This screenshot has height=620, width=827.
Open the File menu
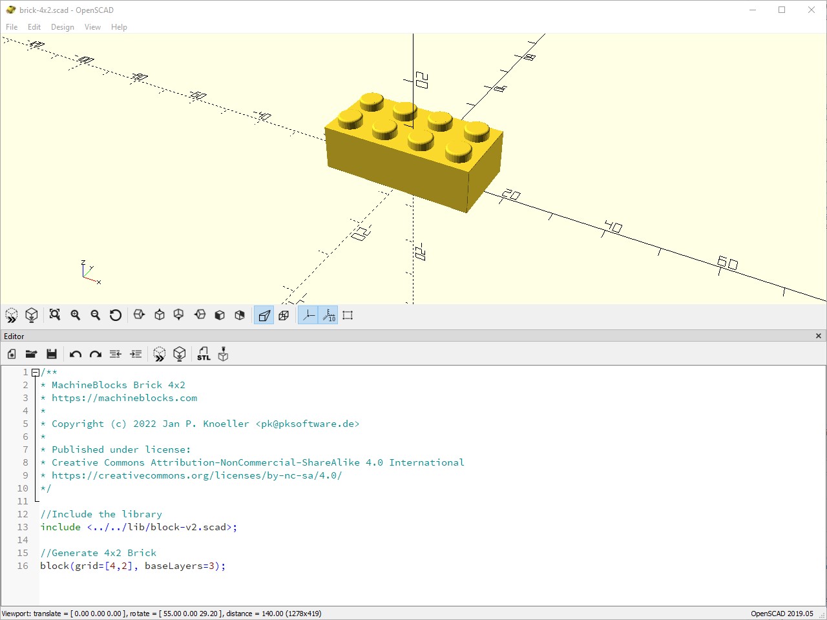tap(12, 27)
